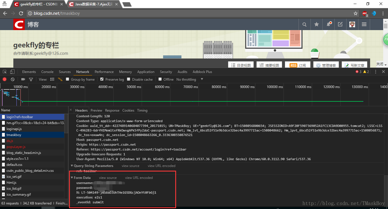Open the Sources panel tab

65,72
